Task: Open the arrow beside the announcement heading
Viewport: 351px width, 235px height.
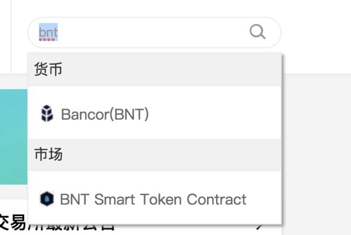Action: pos(260,227)
